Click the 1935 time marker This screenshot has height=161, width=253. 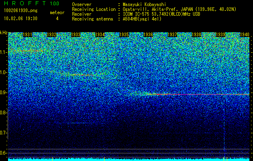click(124, 35)
